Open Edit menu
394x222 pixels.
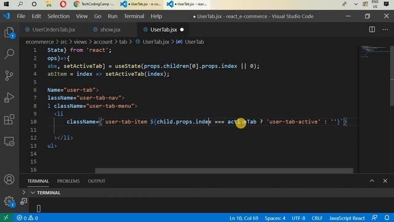36,16
